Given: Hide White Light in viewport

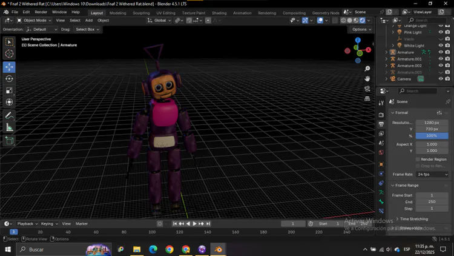Looking at the screenshot, I should point(441,45).
